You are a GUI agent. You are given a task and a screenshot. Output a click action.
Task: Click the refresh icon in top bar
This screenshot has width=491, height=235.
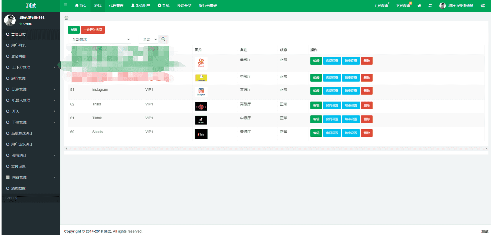click(x=430, y=6)
